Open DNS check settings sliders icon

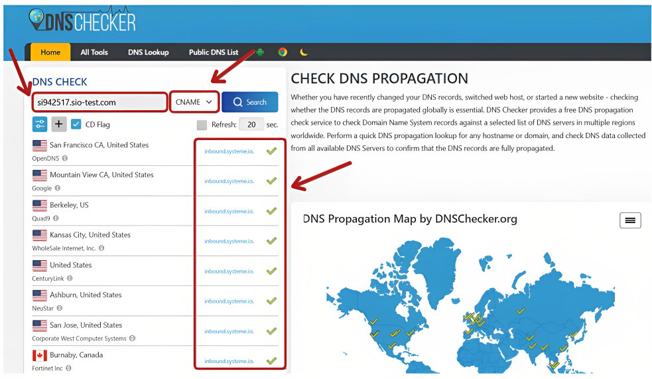(40, 124)
